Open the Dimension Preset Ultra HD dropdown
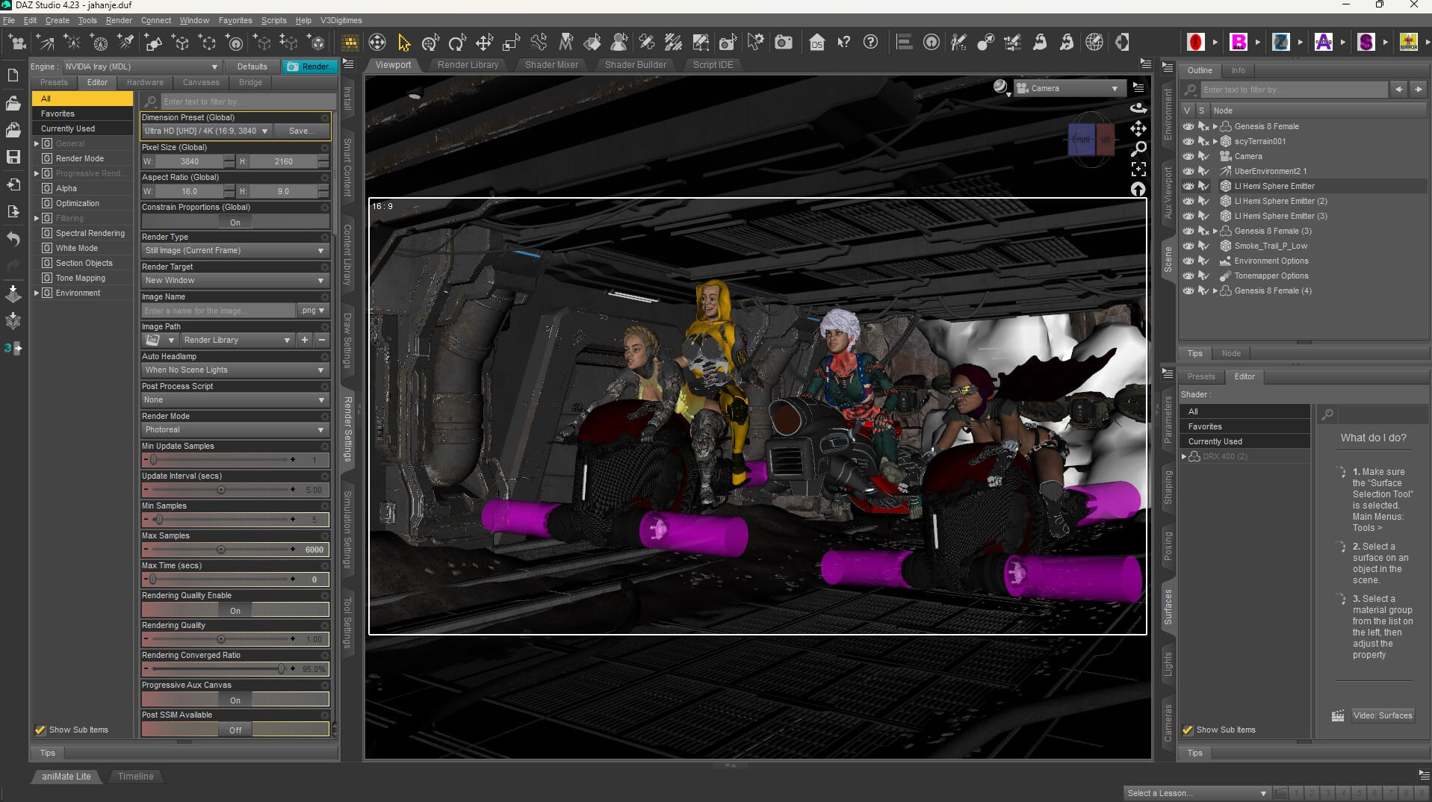 tap(206, 131)
